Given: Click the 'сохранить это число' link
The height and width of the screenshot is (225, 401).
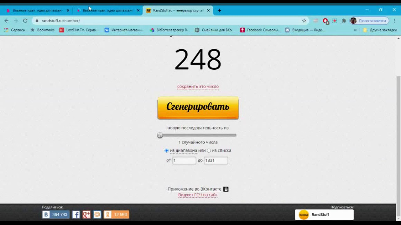Looking at the screenshot, I should click(x=198, y=87).
